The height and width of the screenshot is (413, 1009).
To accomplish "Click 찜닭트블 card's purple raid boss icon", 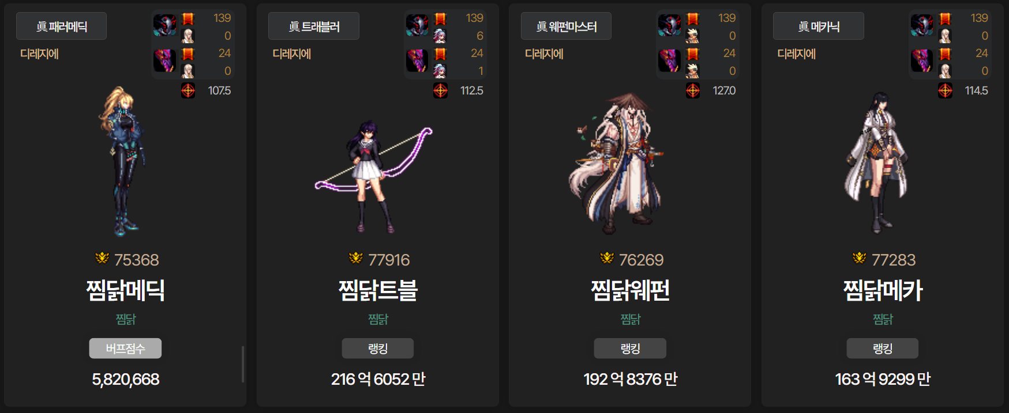I will (x=417, y=60).
